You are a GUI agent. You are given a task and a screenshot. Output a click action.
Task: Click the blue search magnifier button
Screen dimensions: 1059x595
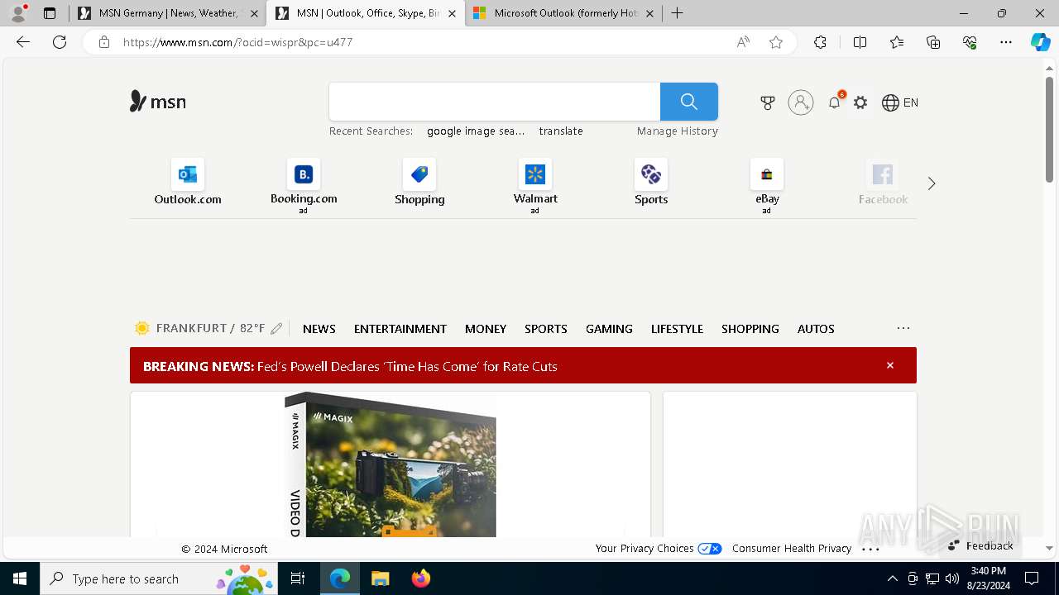tap(689, 102)
